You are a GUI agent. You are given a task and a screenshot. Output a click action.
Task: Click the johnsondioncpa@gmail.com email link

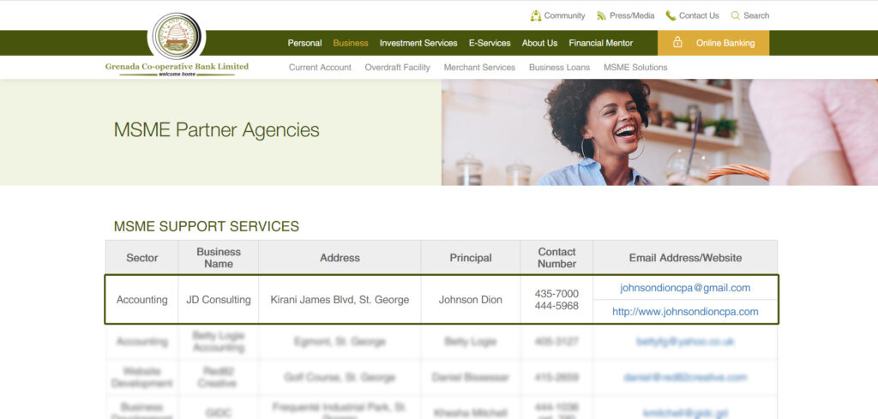685,288
